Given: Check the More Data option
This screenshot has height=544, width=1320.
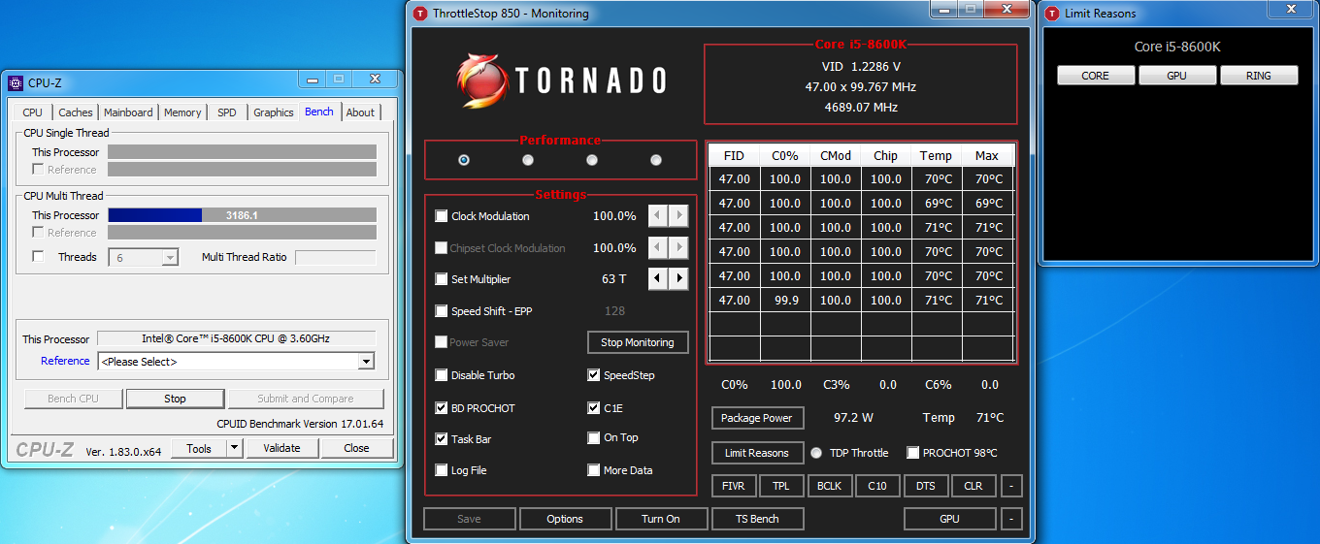Looking at the screenshot, I should point(594,470).
